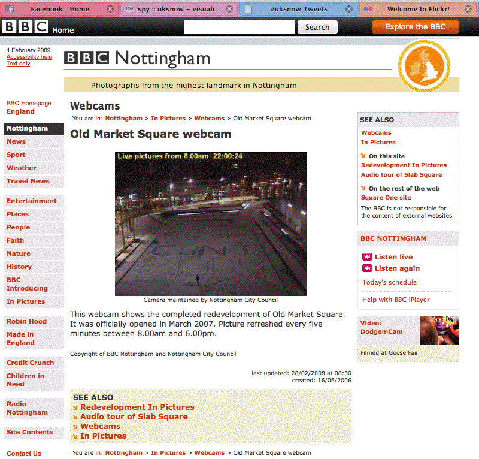This screenshot has height=459, width=479.
Task: Open Webcams in the right See Also box
Action: pos(376,132)
